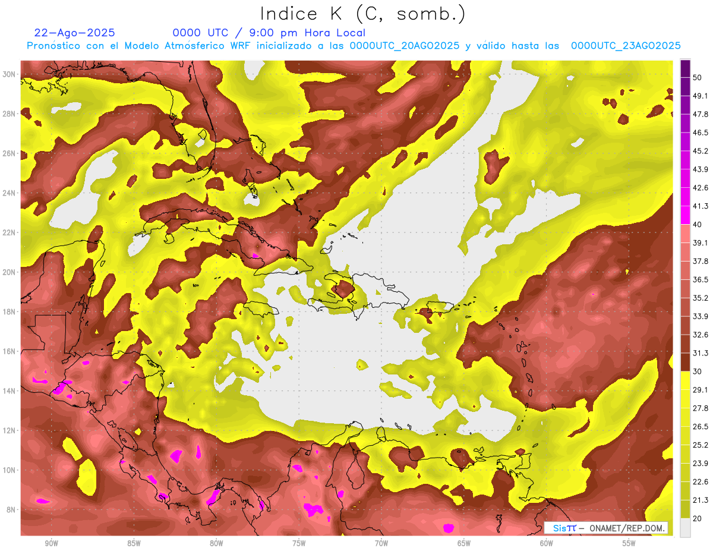Click the color scale value "39.1"
713x551 pixels.
[x=701, y=243]
